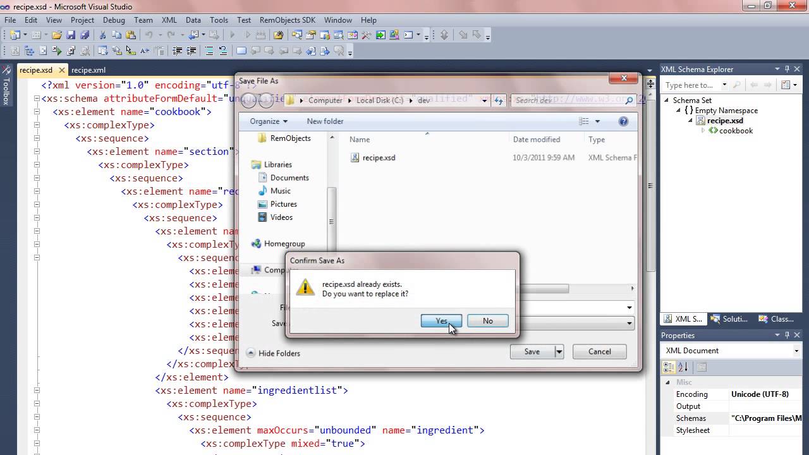Click No in Confirm Save As dialog
Screen dimensions: 809x455
(487, 321)
